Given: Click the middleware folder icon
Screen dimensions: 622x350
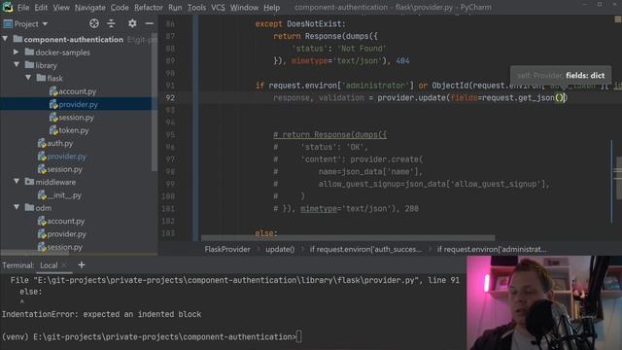Looking at the screenshot, I should [29, 182].
